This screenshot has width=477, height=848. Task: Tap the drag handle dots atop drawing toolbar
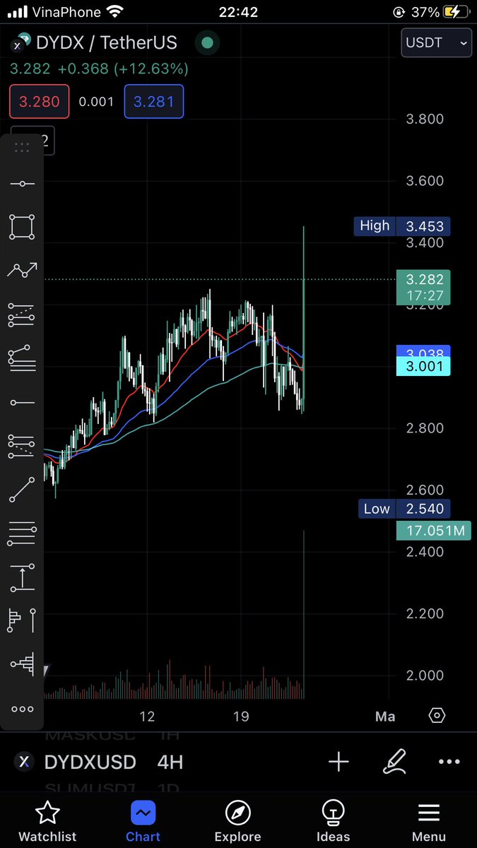pos(22,147)
